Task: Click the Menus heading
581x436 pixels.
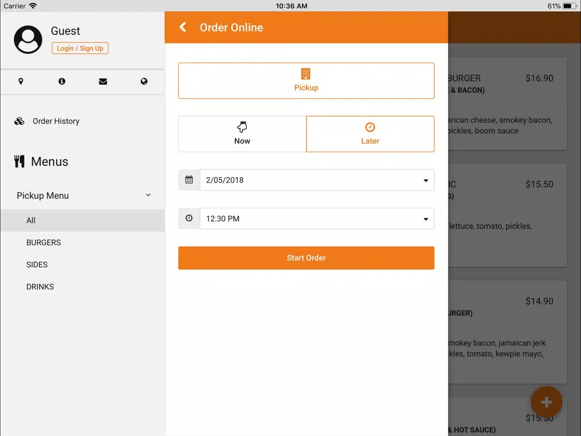Action: (x=50, y=162)
